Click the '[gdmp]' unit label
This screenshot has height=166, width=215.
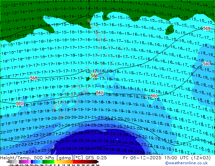(x=65, y=158)
